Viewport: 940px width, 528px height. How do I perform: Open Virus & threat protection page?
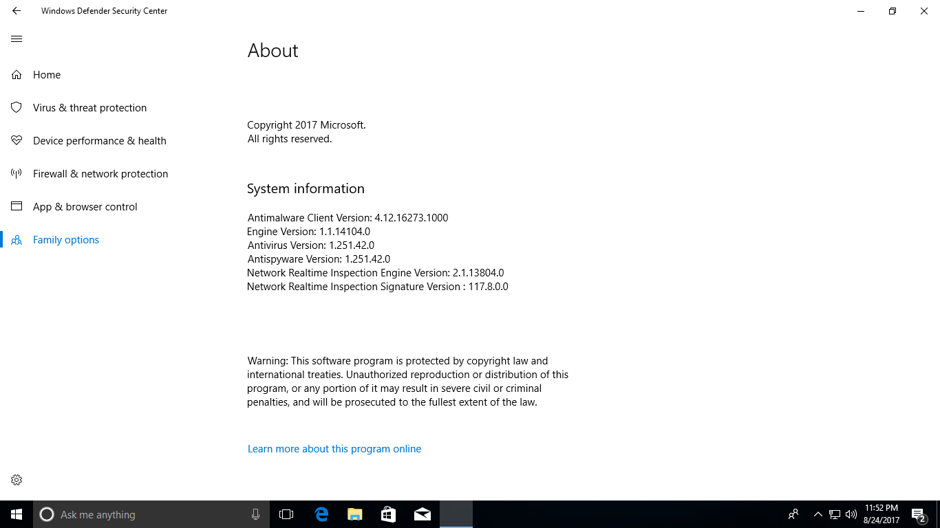89,108
